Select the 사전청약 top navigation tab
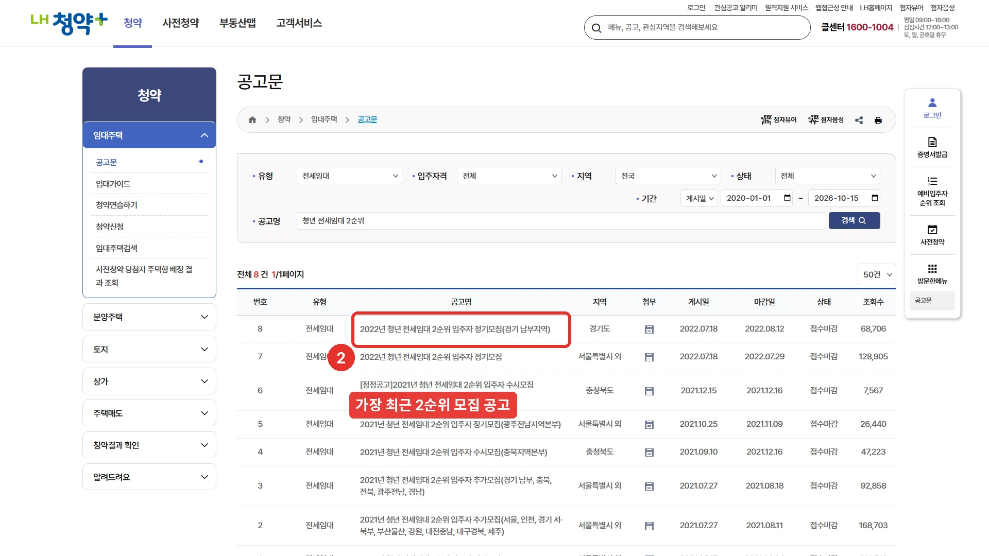The width and height of the screenshot is (989, 556). [181, 23]
